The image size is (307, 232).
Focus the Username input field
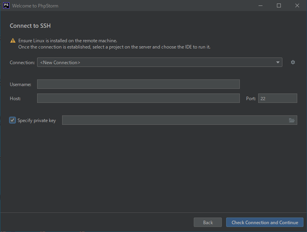[x=138, y=84]
